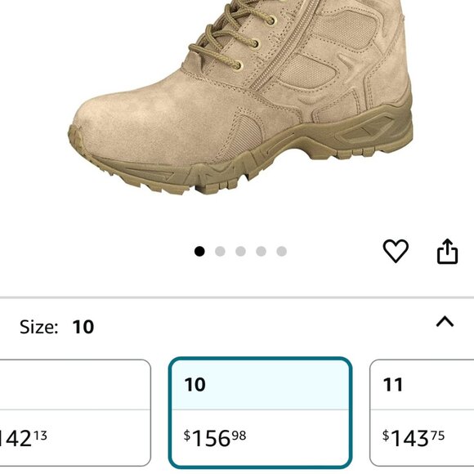Viewport: 474px width, 474px height.
Task: Tap the $156.98 price in size 10 card
Action: coord(215,438)
